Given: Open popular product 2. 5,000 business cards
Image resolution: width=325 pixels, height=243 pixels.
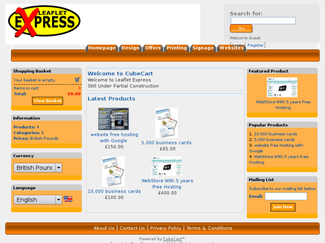Looking at the screenshot, I should tap(274, 140).
